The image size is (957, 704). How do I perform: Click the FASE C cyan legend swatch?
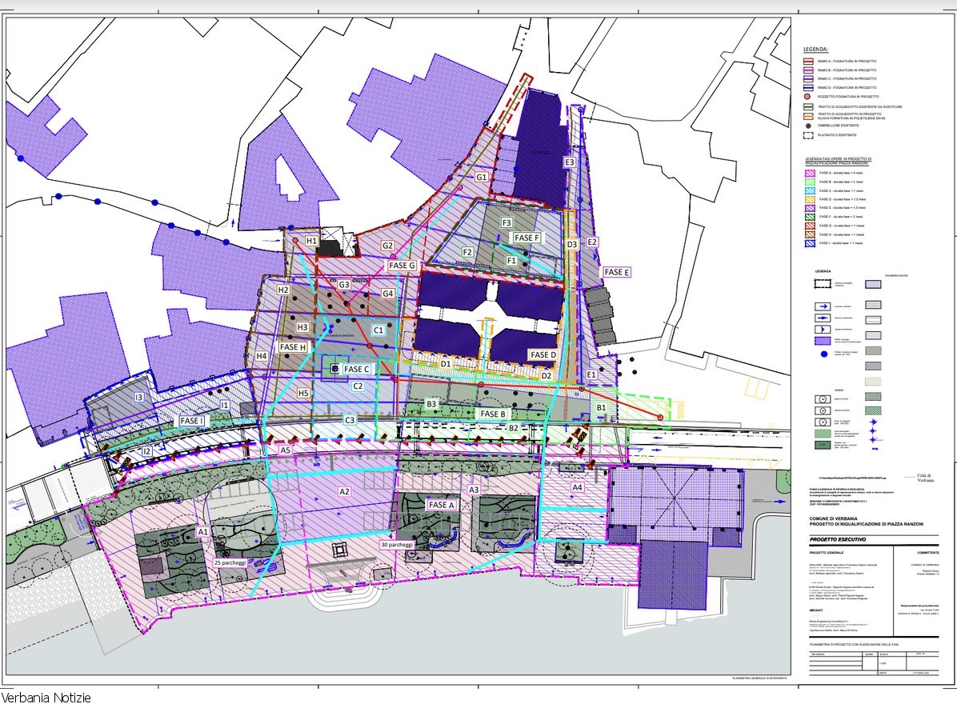click(x=809, y=190)
